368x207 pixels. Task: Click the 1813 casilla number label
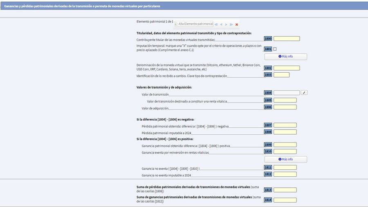(268, 190)
